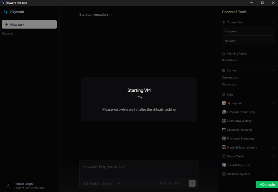The height and width of the screenshot is (192, 278).
Task: Click the Progress bar in Current Task
Action: 248,35
